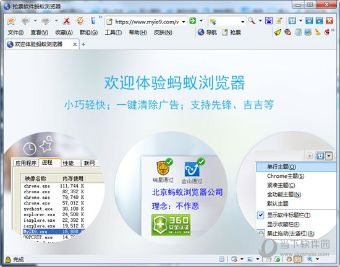Click the green arrow window icon in the status bar
This screenshot has width=340, height=267.
pyautogui.click(x=278, y=259)
